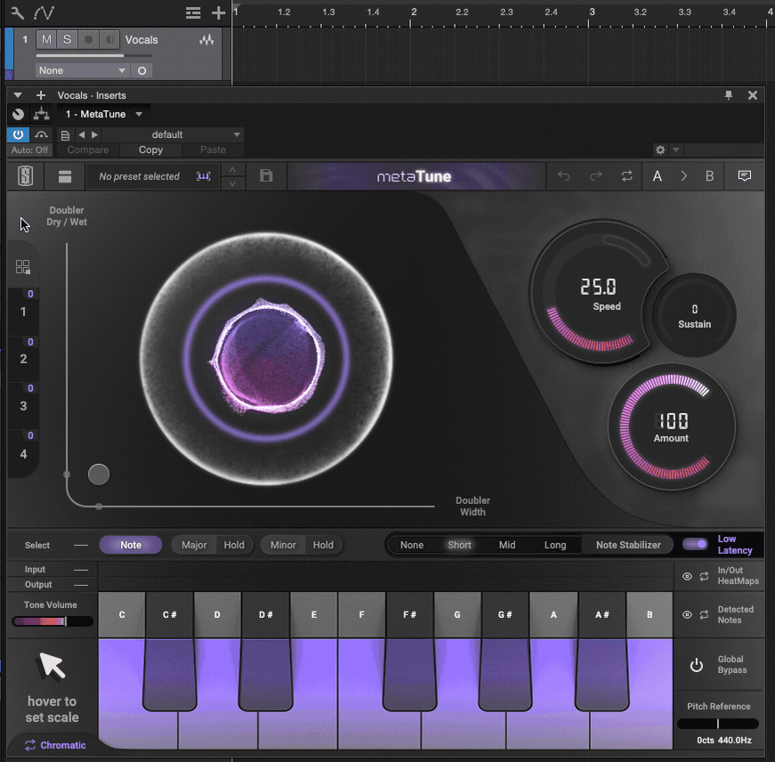Open the track list menu icon
Screen dimensions: 775x762
click(x=193, y=12)
